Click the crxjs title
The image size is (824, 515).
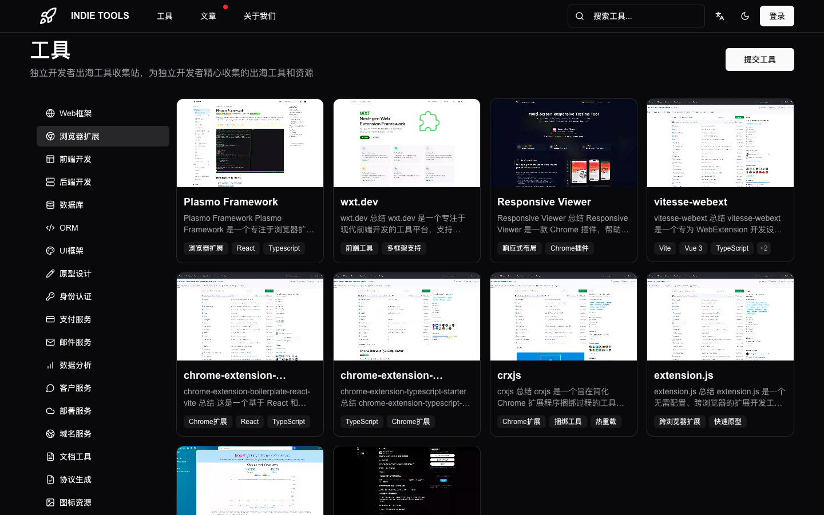coord(509,375)
